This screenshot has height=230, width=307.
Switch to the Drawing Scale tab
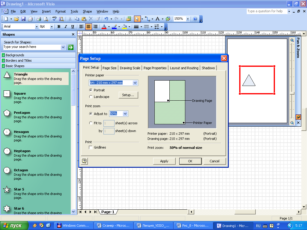130,68
